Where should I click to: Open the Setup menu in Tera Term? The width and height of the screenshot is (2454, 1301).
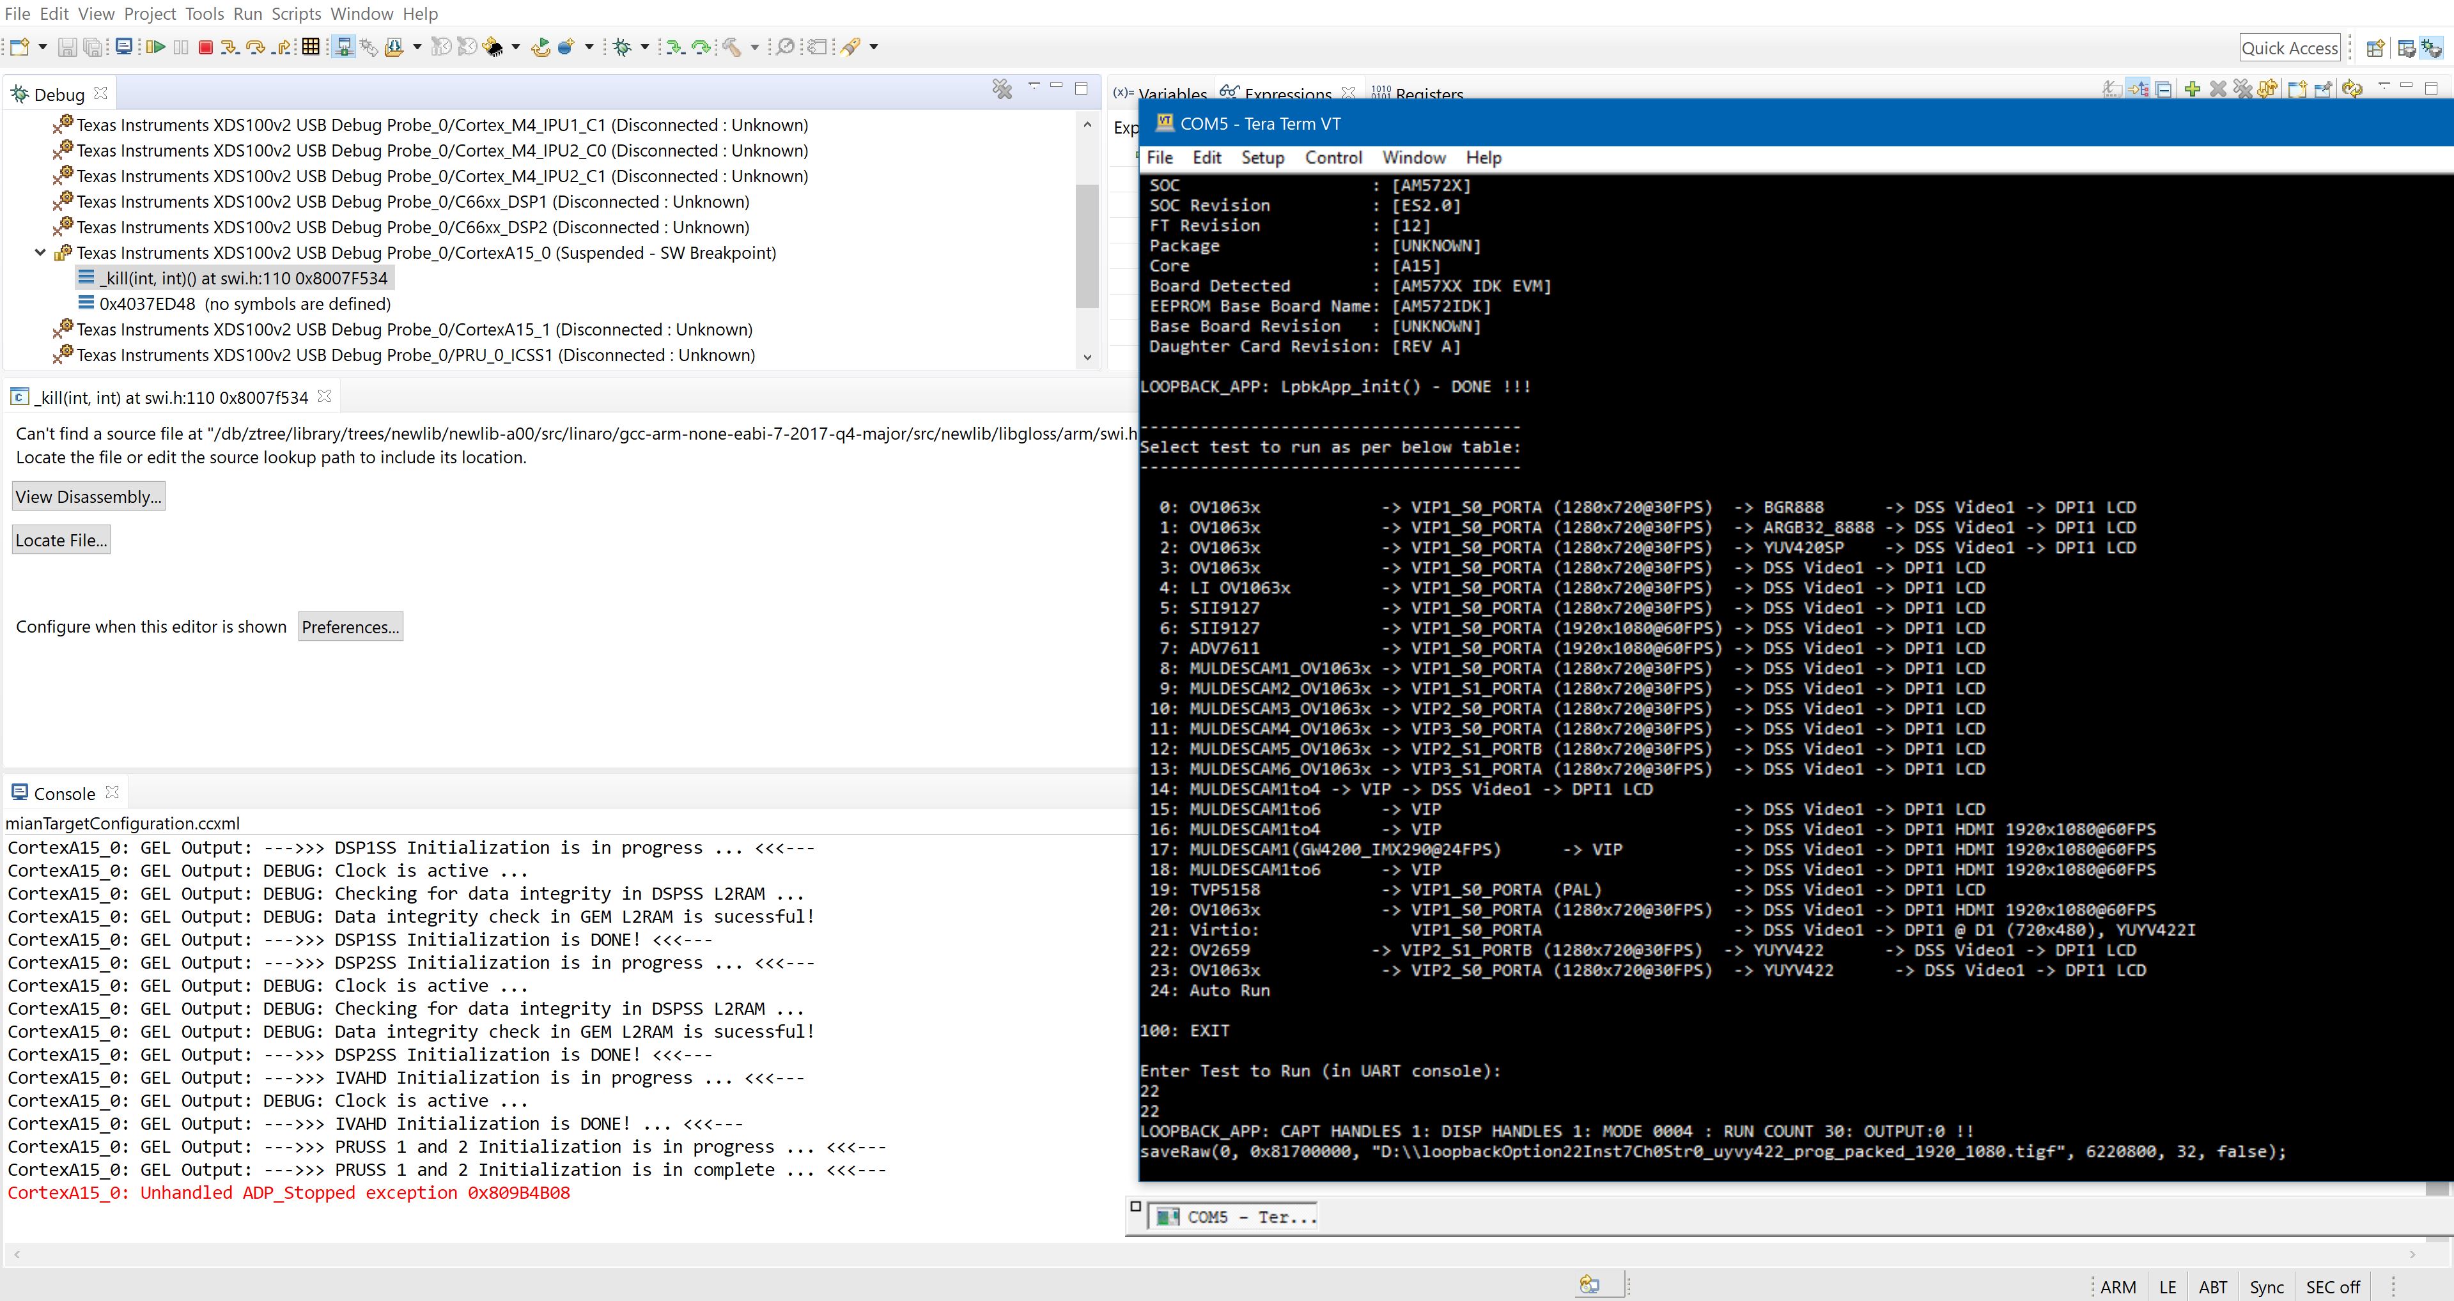[x=1262, y=157]
